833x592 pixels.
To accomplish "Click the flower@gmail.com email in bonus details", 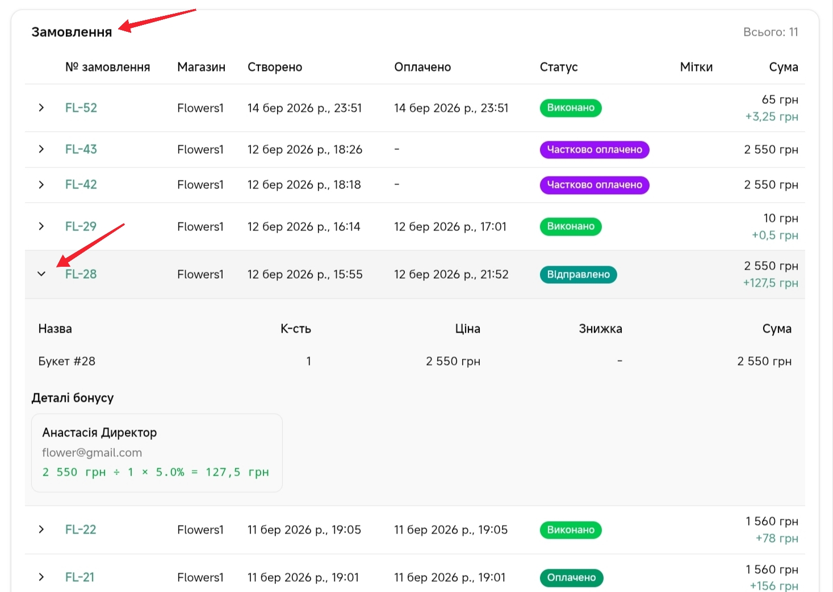I will (x=92, y=453).
